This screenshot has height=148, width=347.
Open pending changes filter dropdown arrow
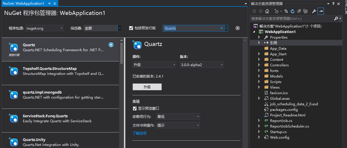tap(281, 11)
